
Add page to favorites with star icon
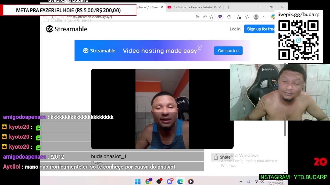(211, 17)
